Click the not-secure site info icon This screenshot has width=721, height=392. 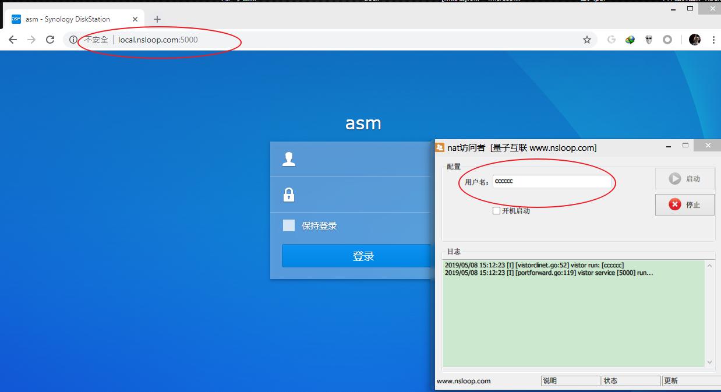(x=73, y=40)
